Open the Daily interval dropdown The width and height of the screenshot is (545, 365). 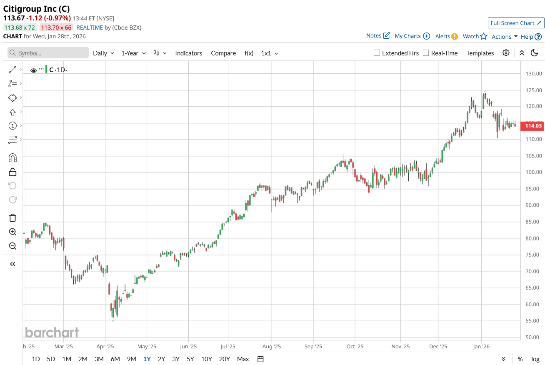coord(103,53)
